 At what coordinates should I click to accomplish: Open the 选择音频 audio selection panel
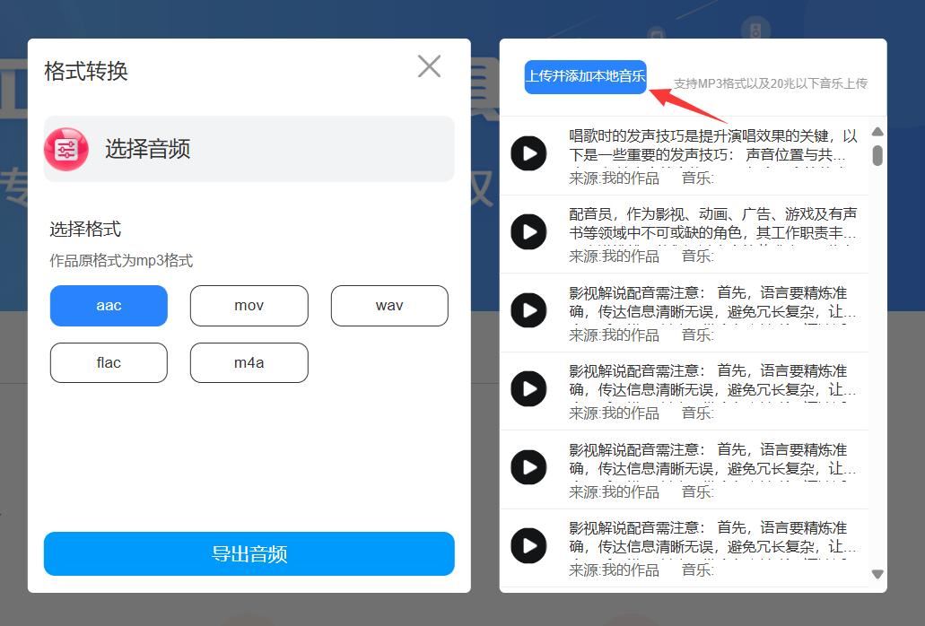[249, 148]
